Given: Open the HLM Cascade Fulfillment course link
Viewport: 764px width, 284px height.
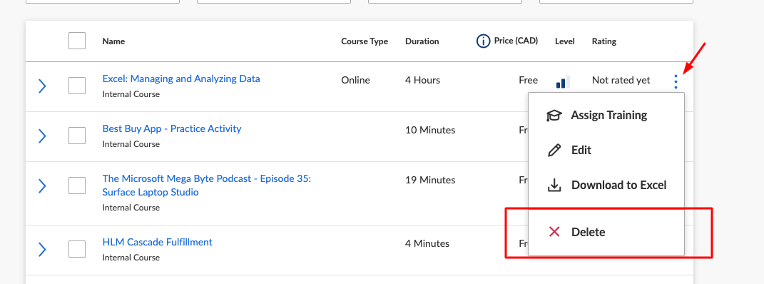Looking at the screenshot, I should click(158, 242).
